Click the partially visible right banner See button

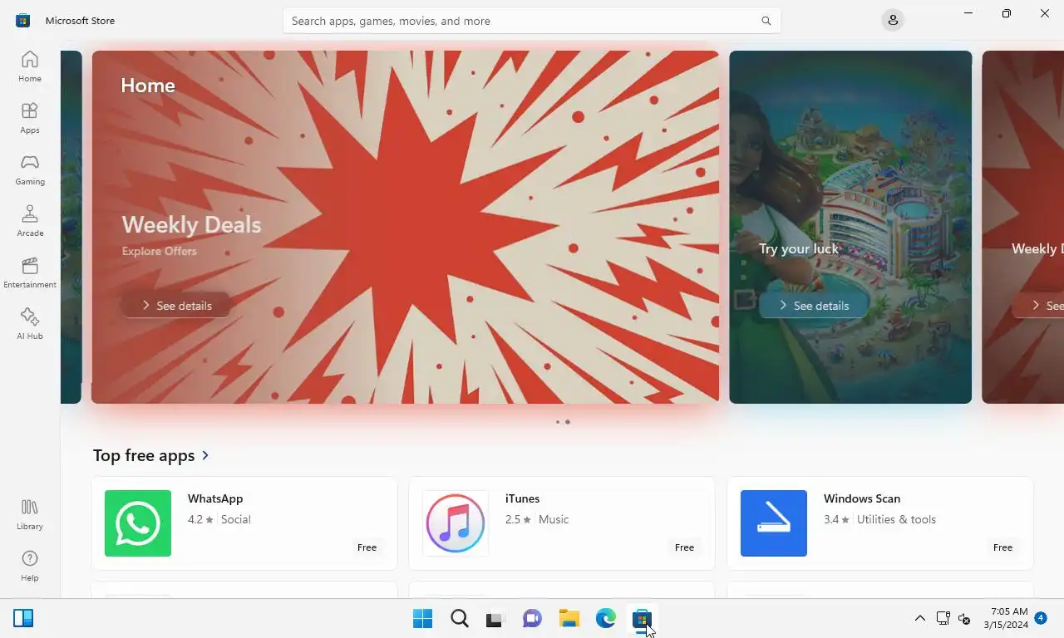1039,306
